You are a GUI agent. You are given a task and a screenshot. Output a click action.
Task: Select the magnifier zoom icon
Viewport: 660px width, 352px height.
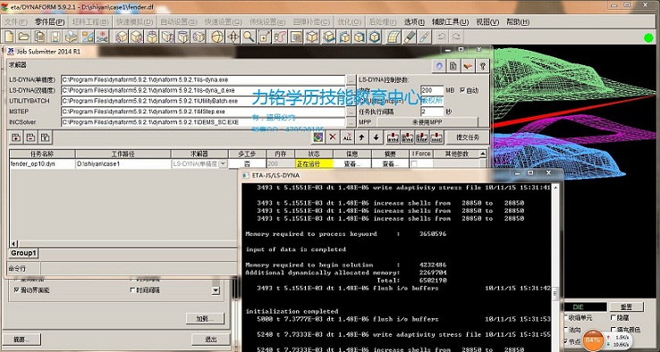249,37
